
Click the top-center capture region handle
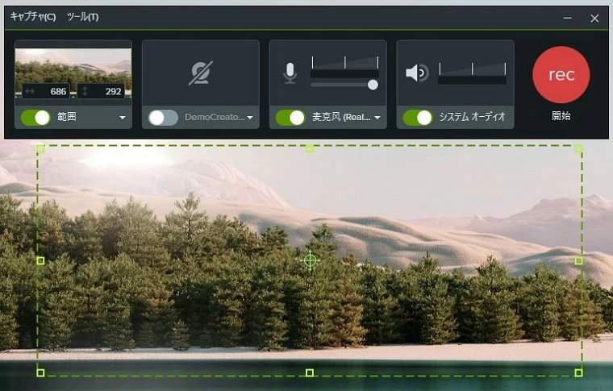(310, 149)
